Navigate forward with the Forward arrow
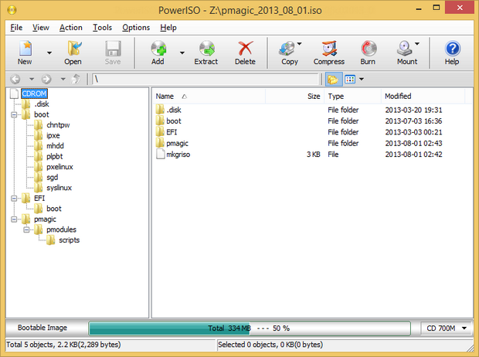 pyautogui.click(x=46, y=79)
